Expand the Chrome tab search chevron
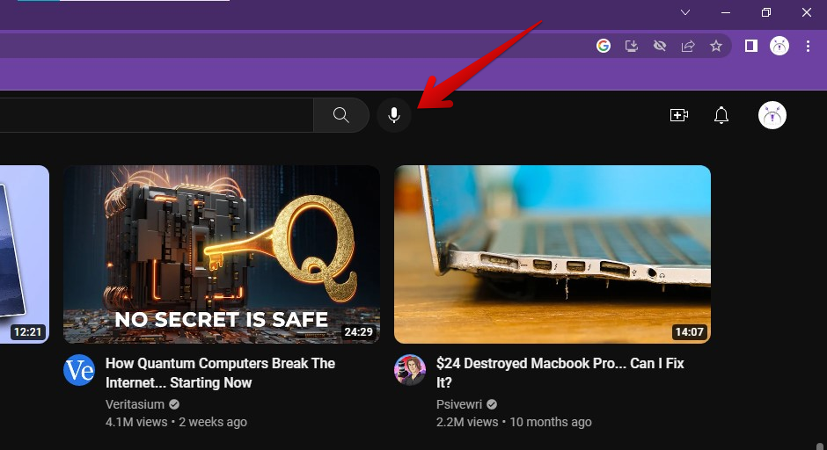The width and height of the screenshot is (827, 450). click(x=685, y=12)
